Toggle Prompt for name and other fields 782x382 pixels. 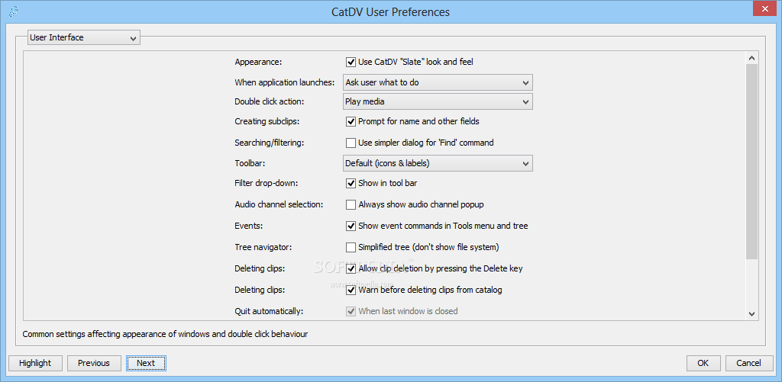coord(350,121)
